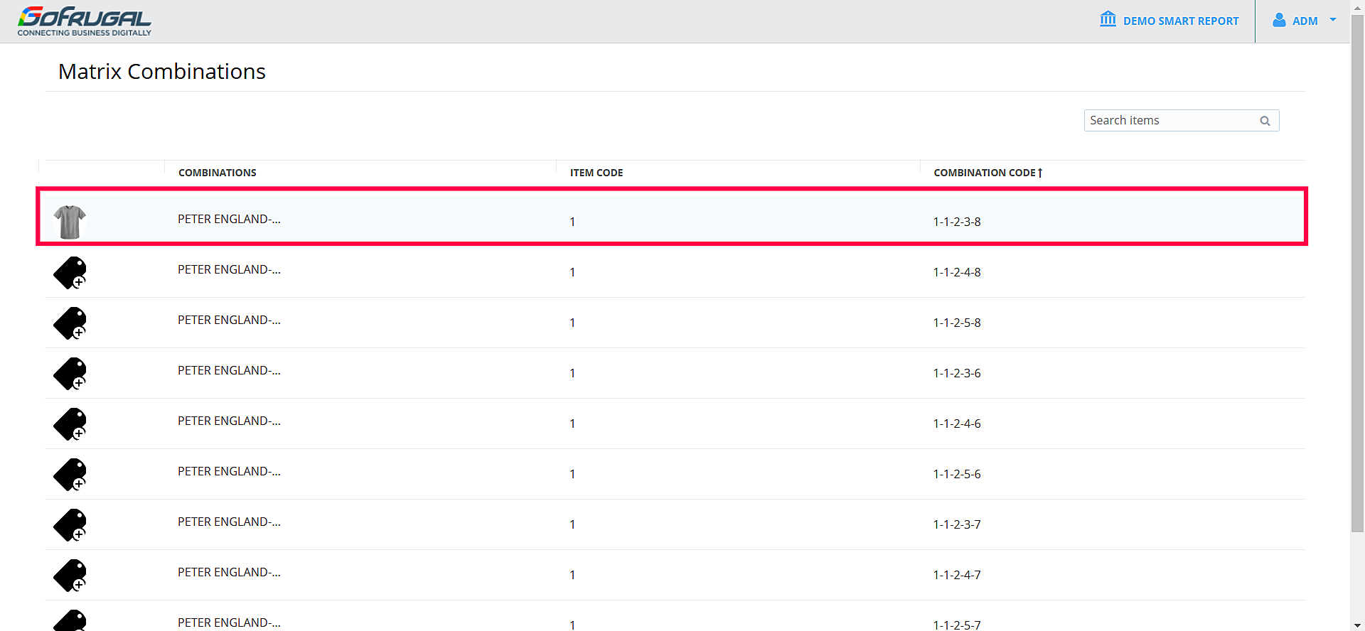Click the GoFrugal logo
This screenshot has height=631, width=1365.
(x=84, y=21)
